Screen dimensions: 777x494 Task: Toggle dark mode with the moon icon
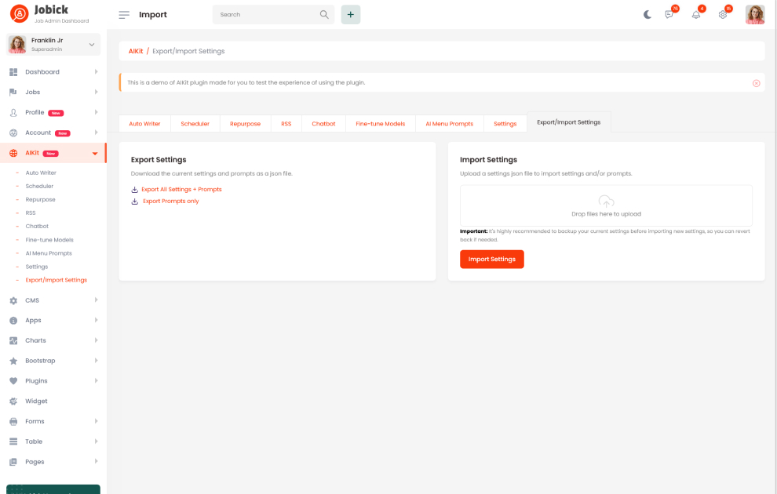point(647,15)
